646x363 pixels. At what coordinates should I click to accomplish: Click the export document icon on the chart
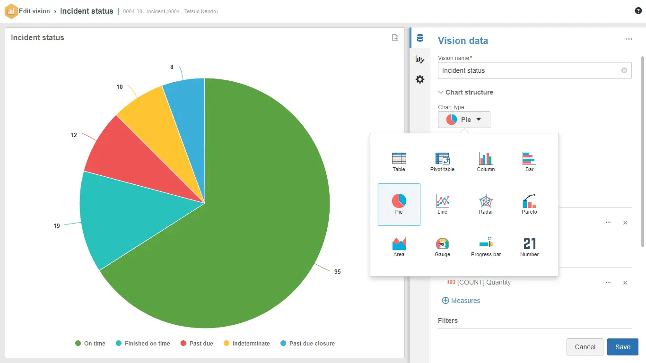pyautogui.click(x=395, y=37)
